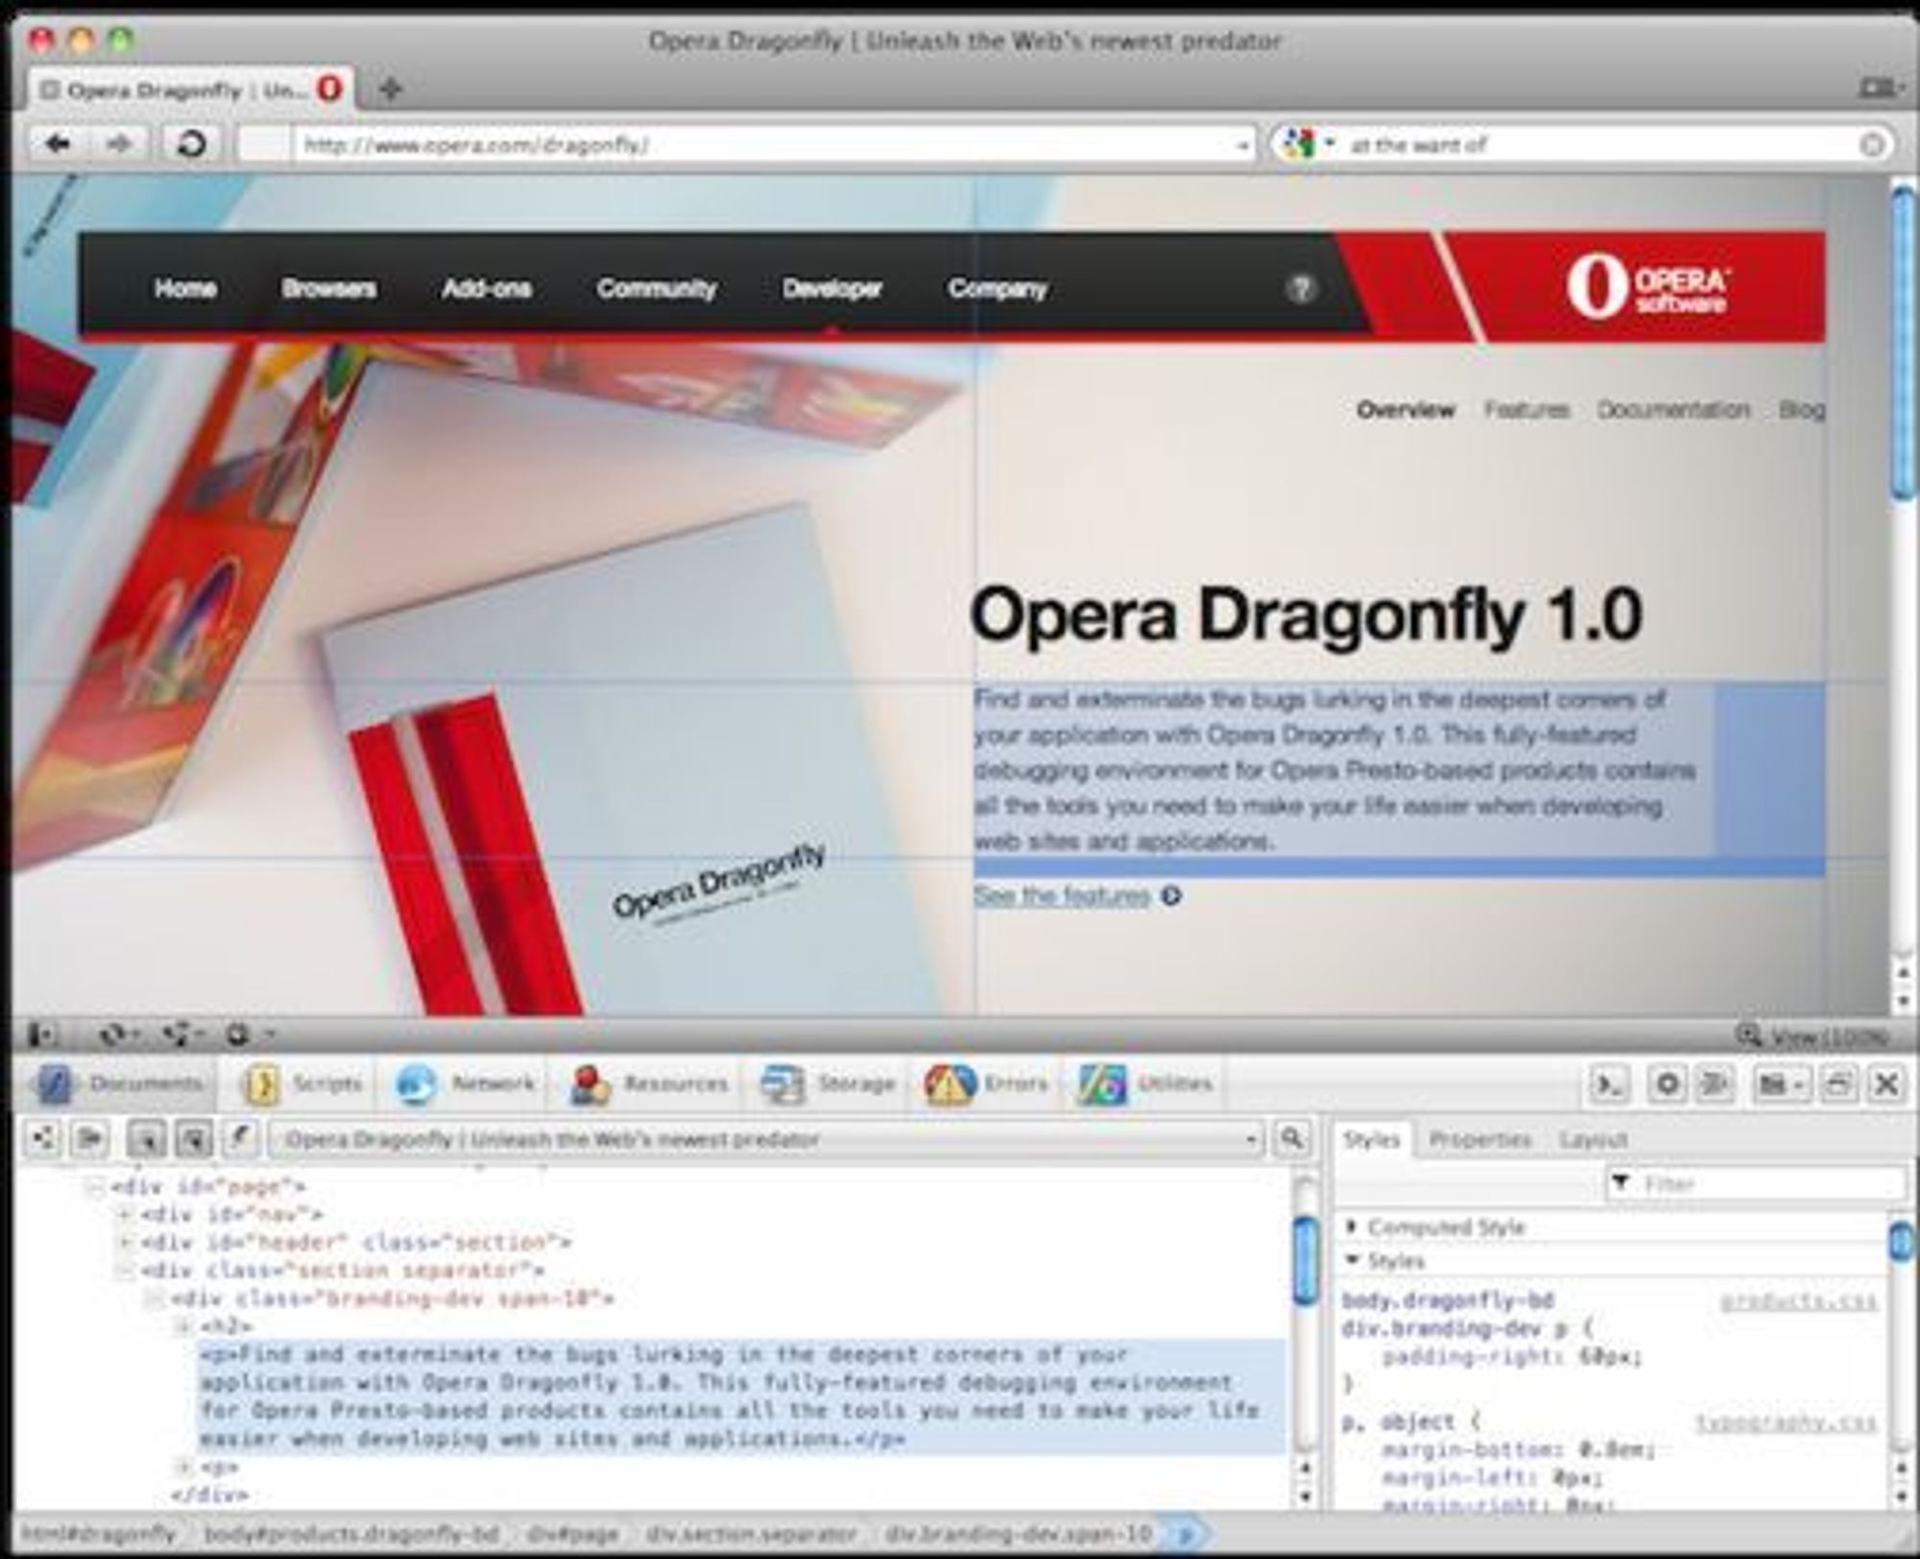Click the DOM tree view icon in the Documents toolbar
The image size is (1920, 1559).
[43, 1139]
